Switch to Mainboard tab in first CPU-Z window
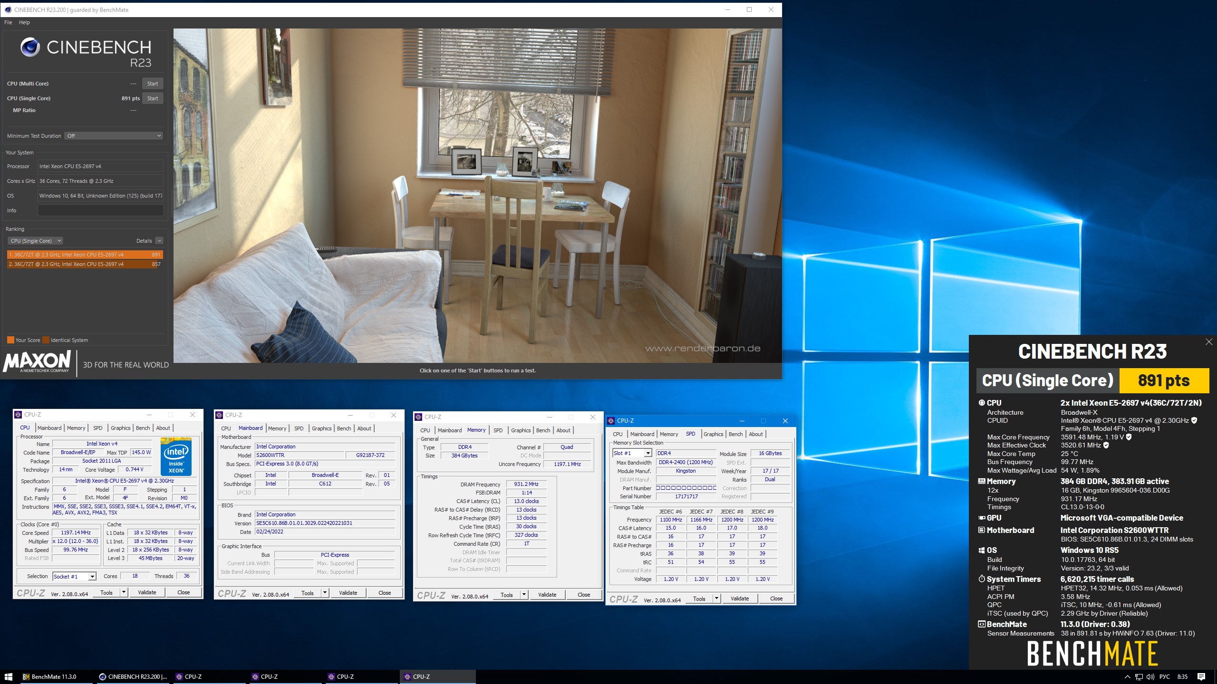 [49, 428]
